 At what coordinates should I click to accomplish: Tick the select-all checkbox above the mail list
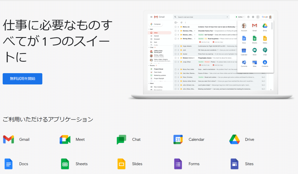[x=175, y=22]
